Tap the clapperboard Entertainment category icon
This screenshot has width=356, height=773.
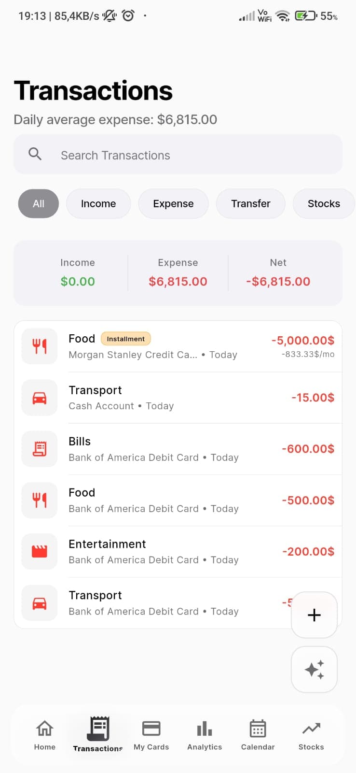[x=40, y=551]
